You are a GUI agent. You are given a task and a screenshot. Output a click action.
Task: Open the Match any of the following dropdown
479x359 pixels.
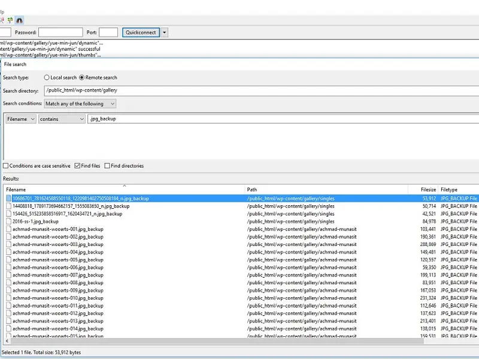point(78,103)
